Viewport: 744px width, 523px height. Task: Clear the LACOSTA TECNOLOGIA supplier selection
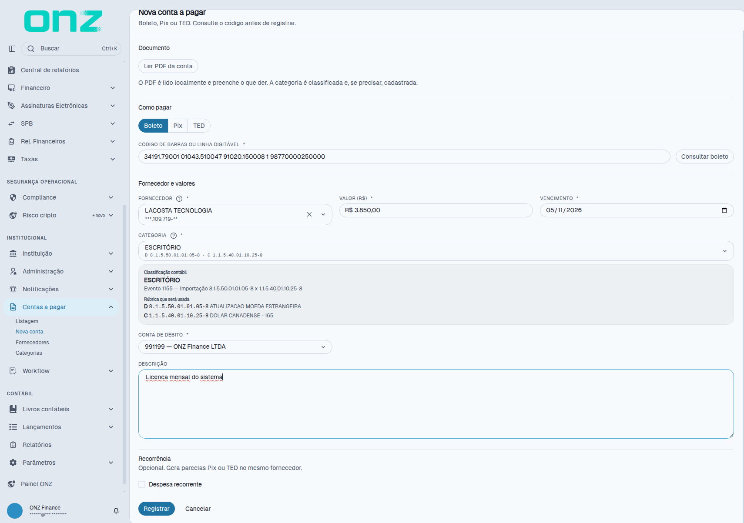(309, 214)
